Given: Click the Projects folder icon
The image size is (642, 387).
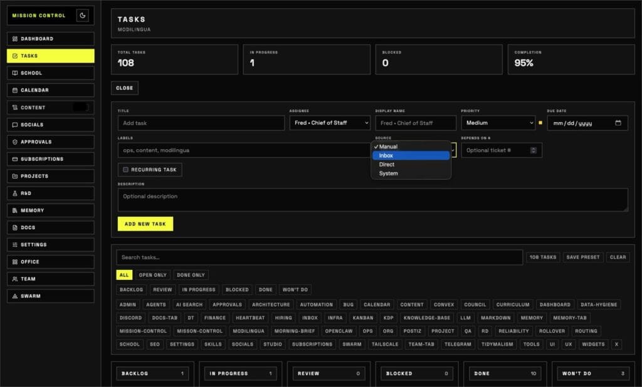Looking at the screenshot, I should pos(15,177).
